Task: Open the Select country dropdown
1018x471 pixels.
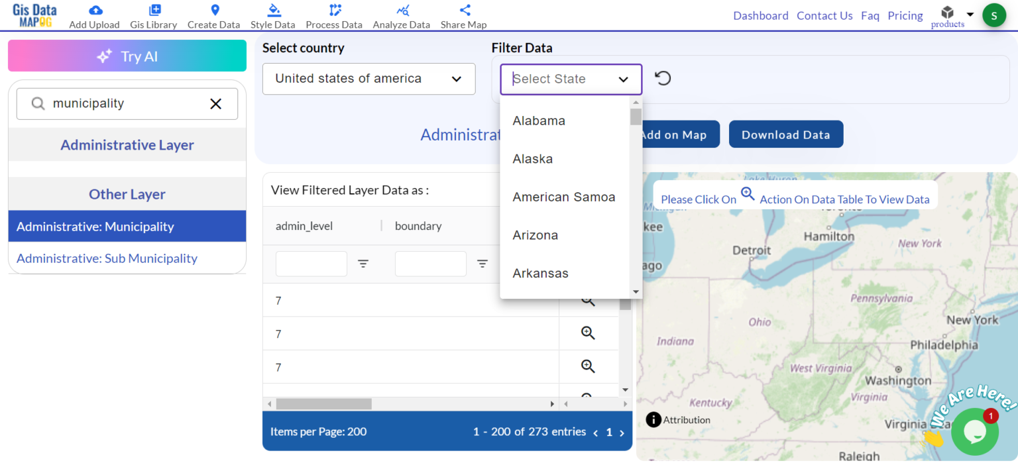Action: coord(368,78)
